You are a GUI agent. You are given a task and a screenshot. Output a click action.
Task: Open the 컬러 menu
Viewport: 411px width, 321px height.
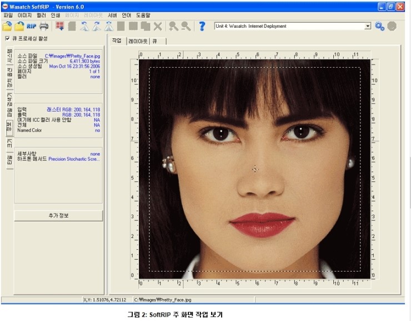(41, 16)
